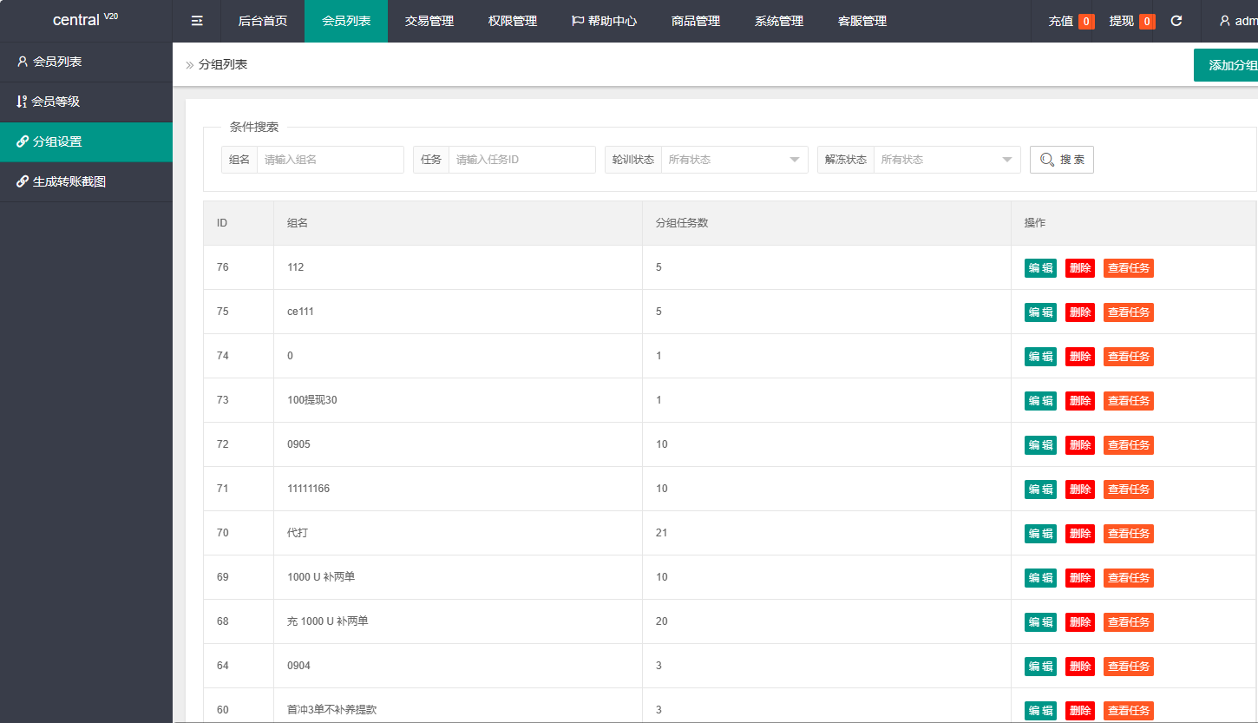The width and height of the screenshot is (1258, 723).
Task: Open the 帮助中心 menu
Action: pos(604,21)
